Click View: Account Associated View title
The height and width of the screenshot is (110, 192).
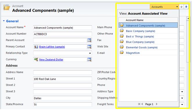[143, 13]
